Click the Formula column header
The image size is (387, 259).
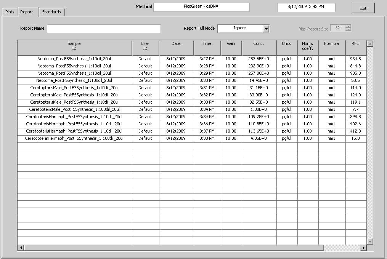point(332,48)
